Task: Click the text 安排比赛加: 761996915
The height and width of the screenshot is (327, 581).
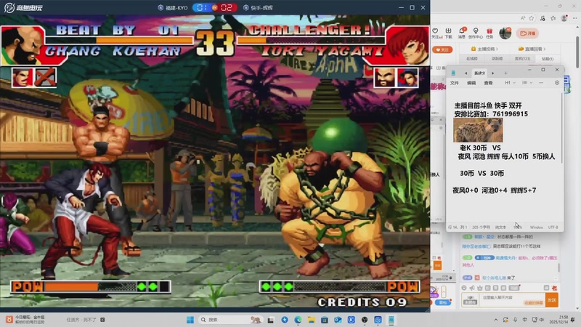Action: pos(491,114)
